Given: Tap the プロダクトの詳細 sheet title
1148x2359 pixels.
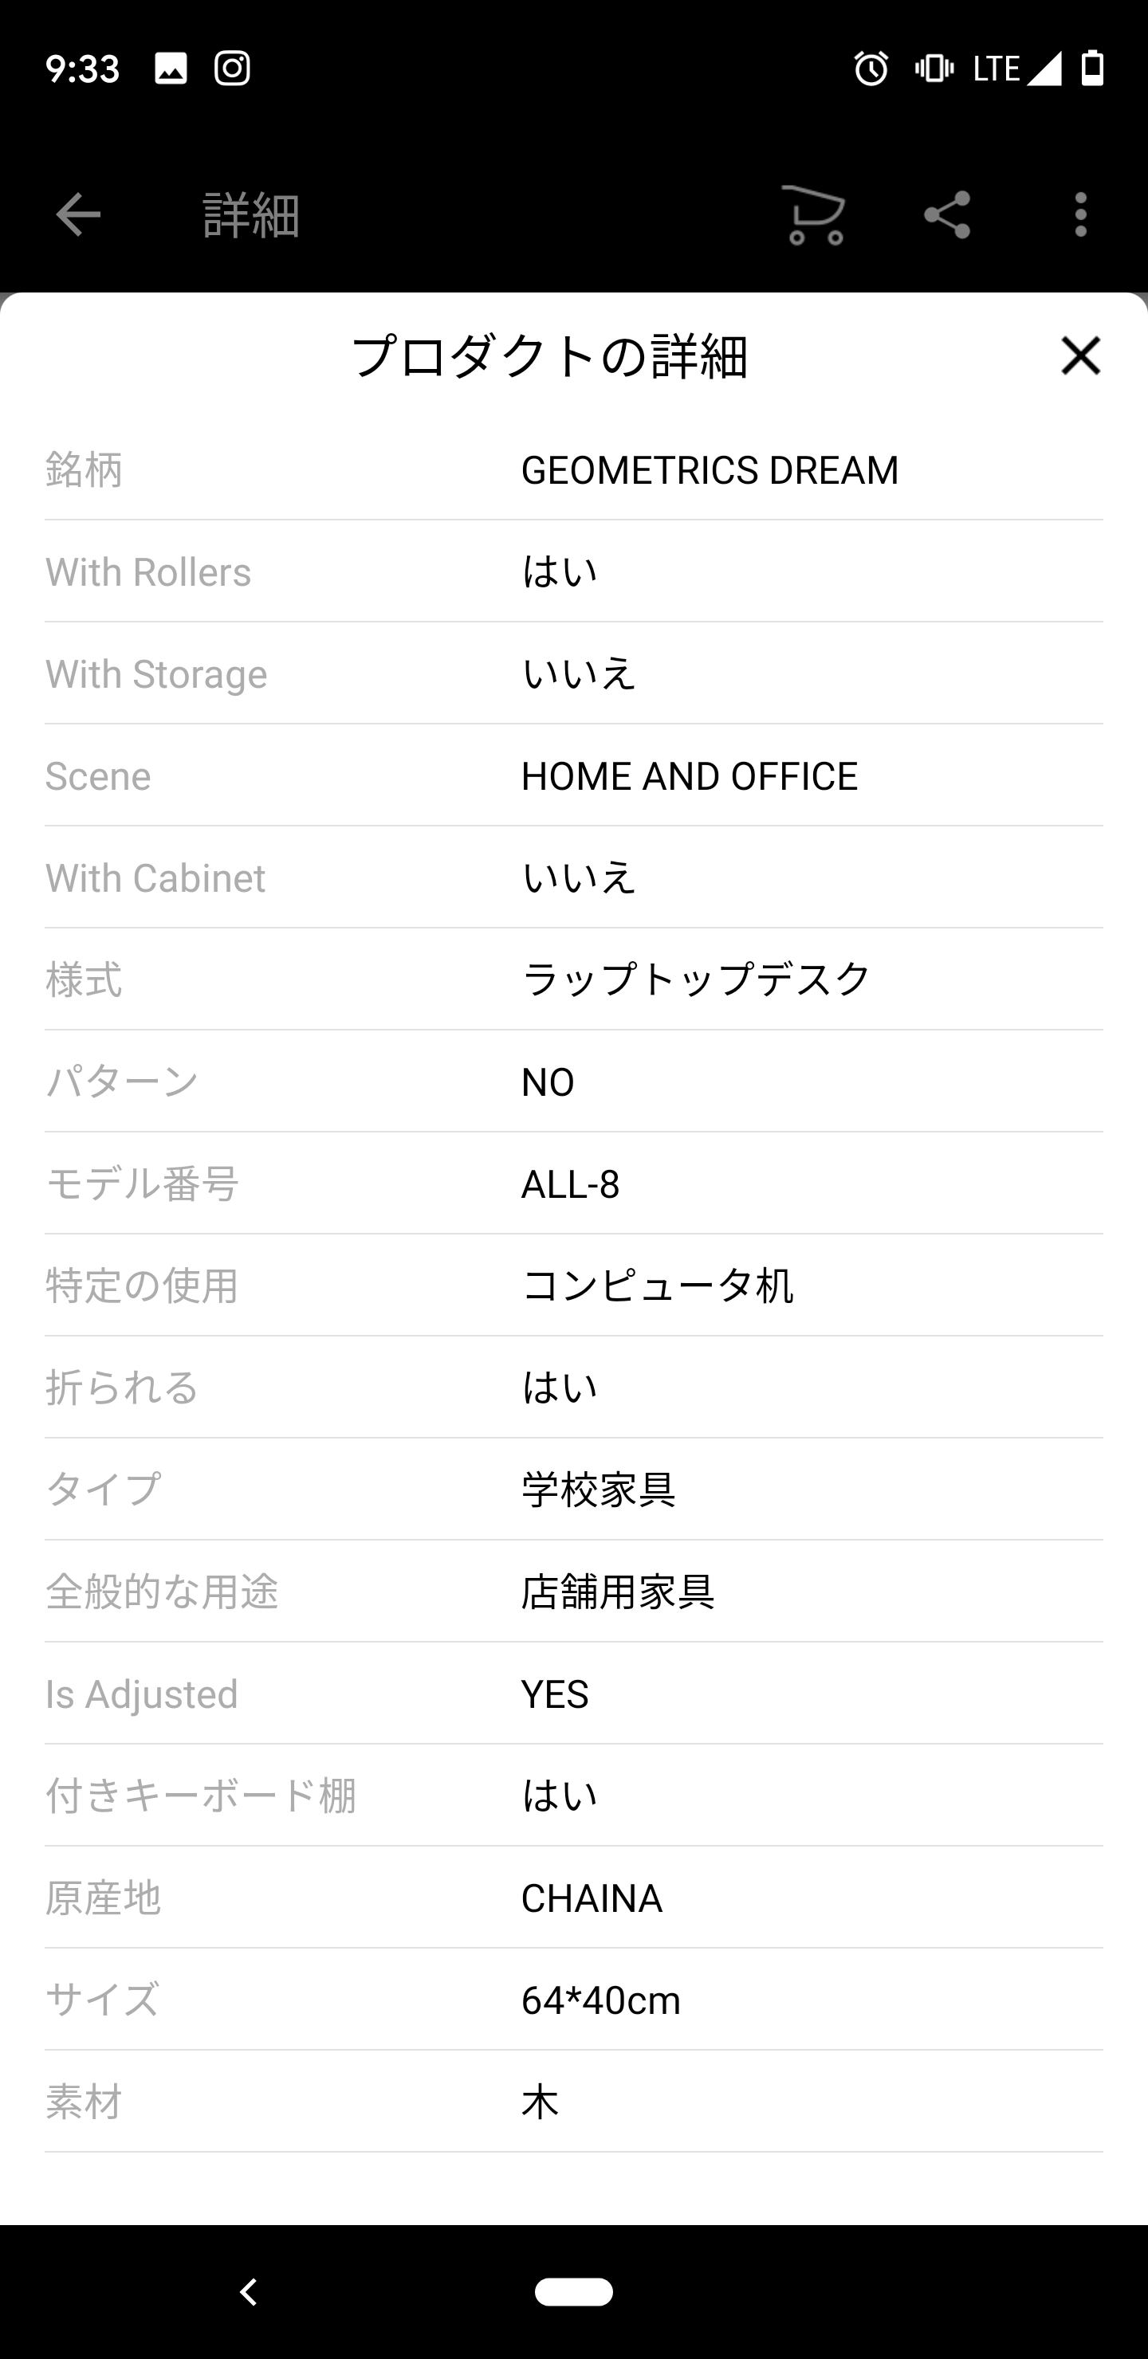Looking at the screenshot, I should (551, 356).
